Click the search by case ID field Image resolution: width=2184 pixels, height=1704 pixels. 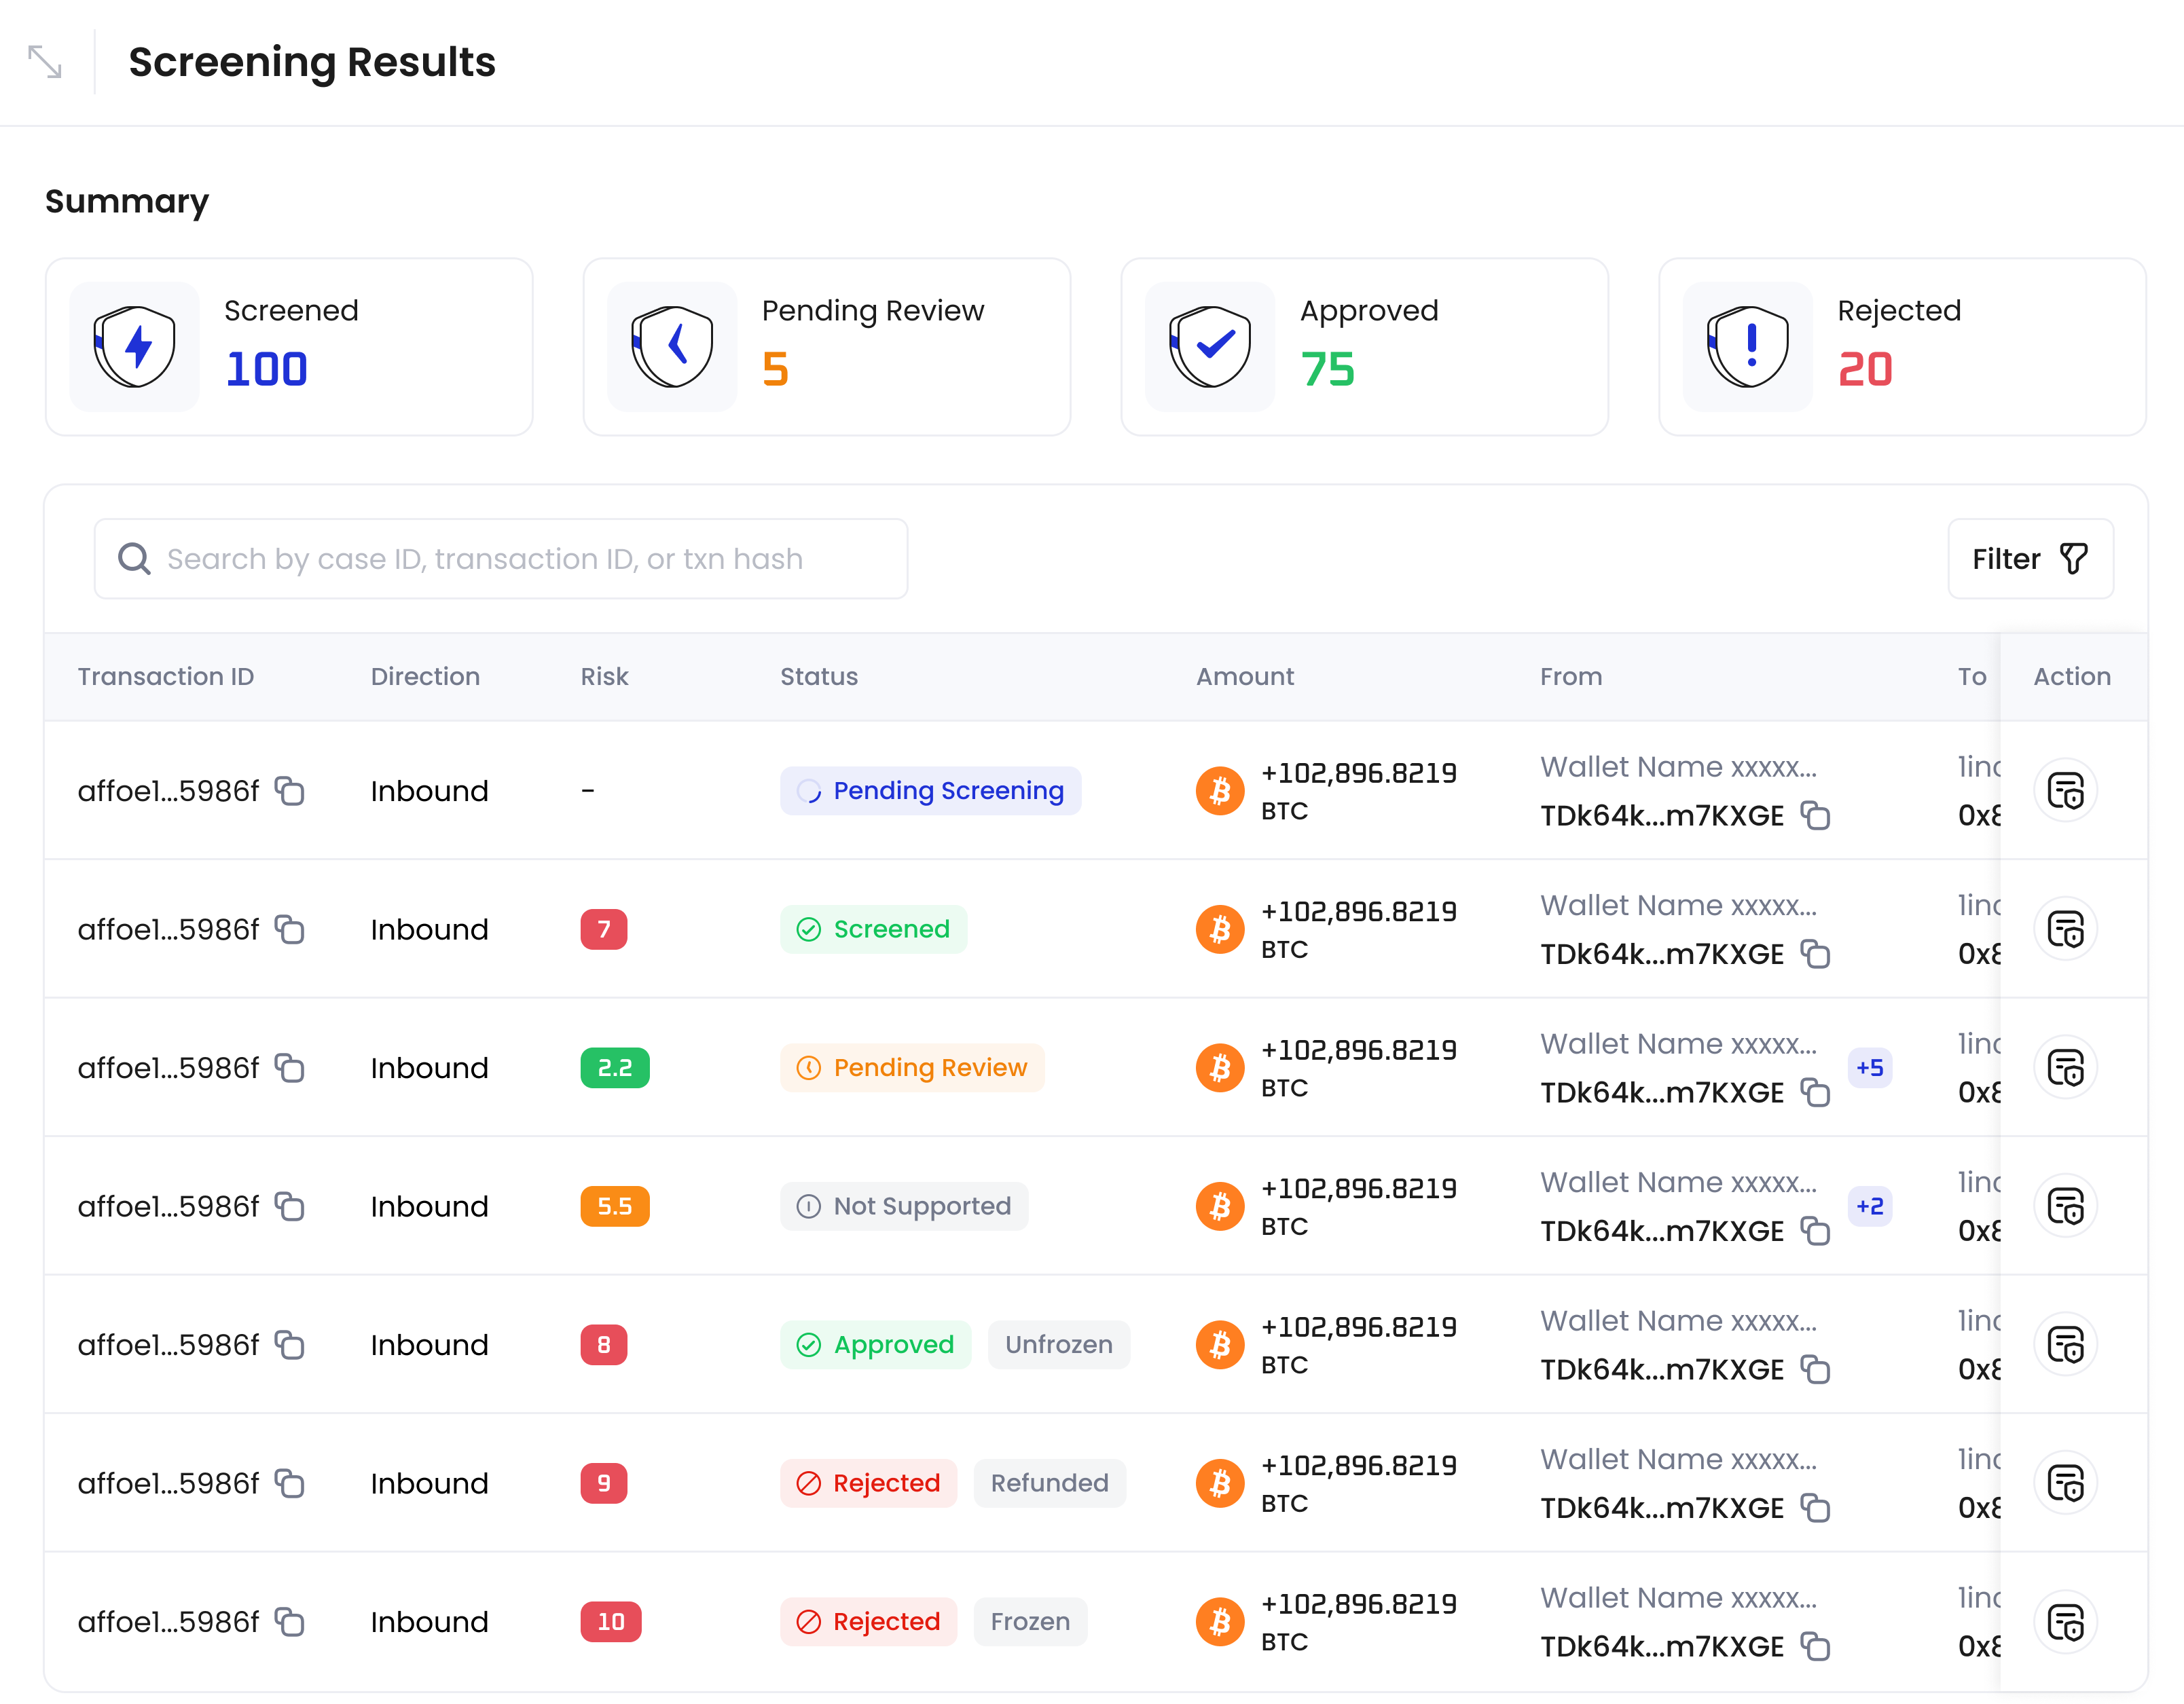(500, 559)
